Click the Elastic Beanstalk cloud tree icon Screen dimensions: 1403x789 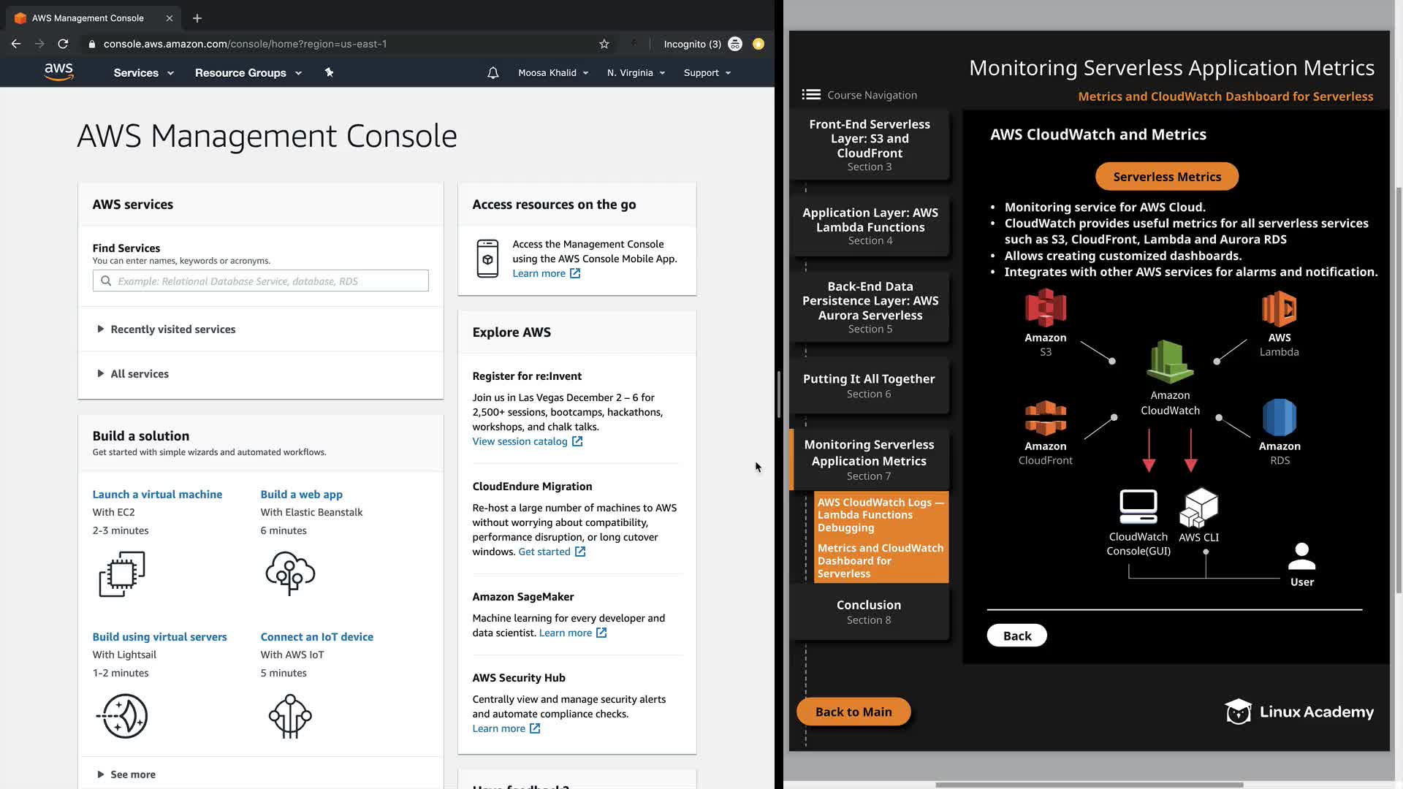click(290, 573)
